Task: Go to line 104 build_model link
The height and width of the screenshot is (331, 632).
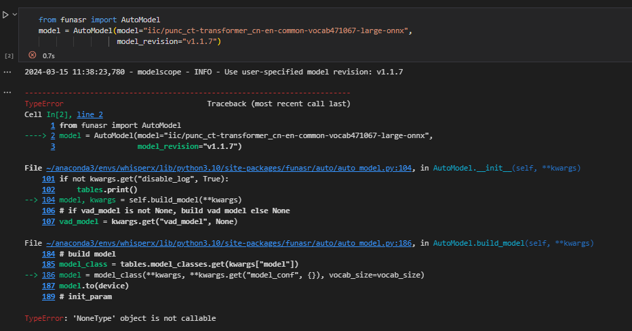Action: tap(48, 200)
